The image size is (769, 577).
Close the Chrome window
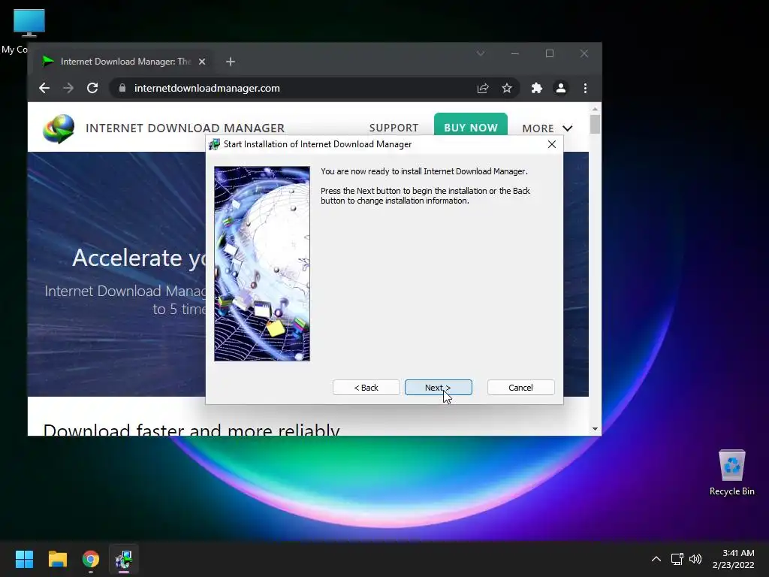tap(584, 53)
